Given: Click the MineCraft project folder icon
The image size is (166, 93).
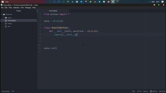Looking at the screenshot, I should click(4, 14).
